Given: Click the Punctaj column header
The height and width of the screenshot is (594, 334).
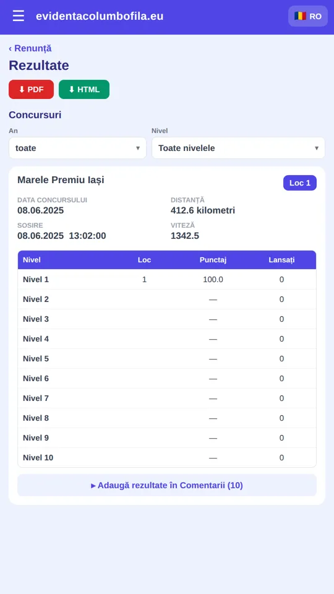Looking at the screenshot, I should (213, 260).
